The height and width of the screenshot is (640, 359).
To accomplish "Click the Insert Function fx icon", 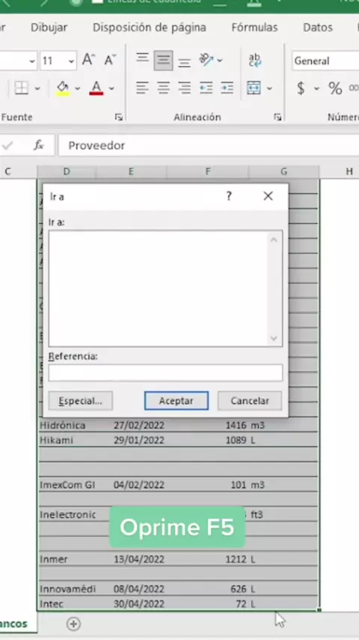I will (39, 145).
